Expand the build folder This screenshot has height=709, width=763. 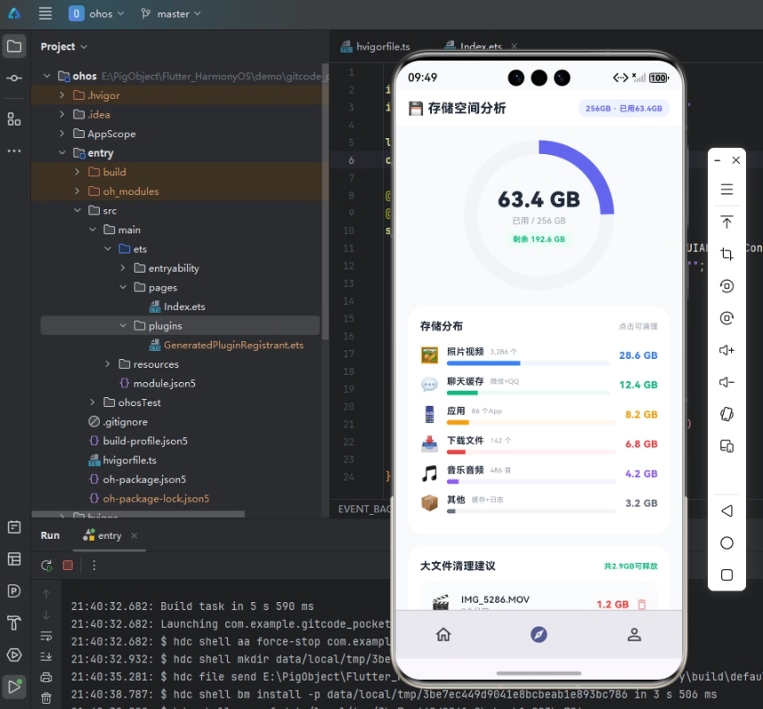click(x=77, y=172)
